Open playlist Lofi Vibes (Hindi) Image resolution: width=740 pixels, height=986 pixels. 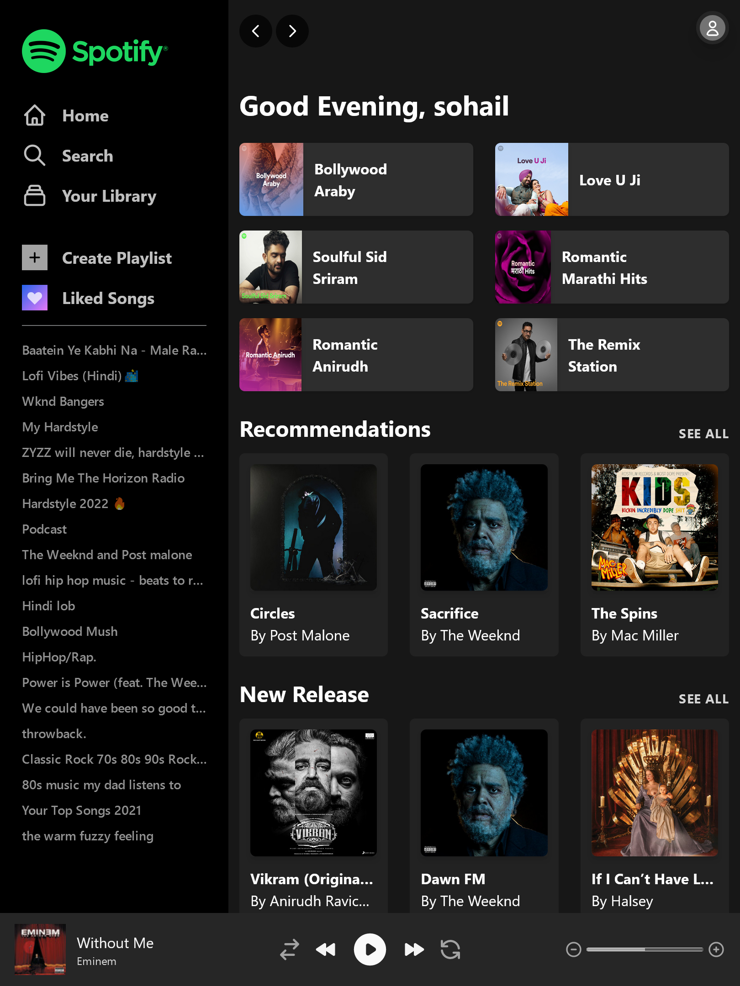[80, 376]
